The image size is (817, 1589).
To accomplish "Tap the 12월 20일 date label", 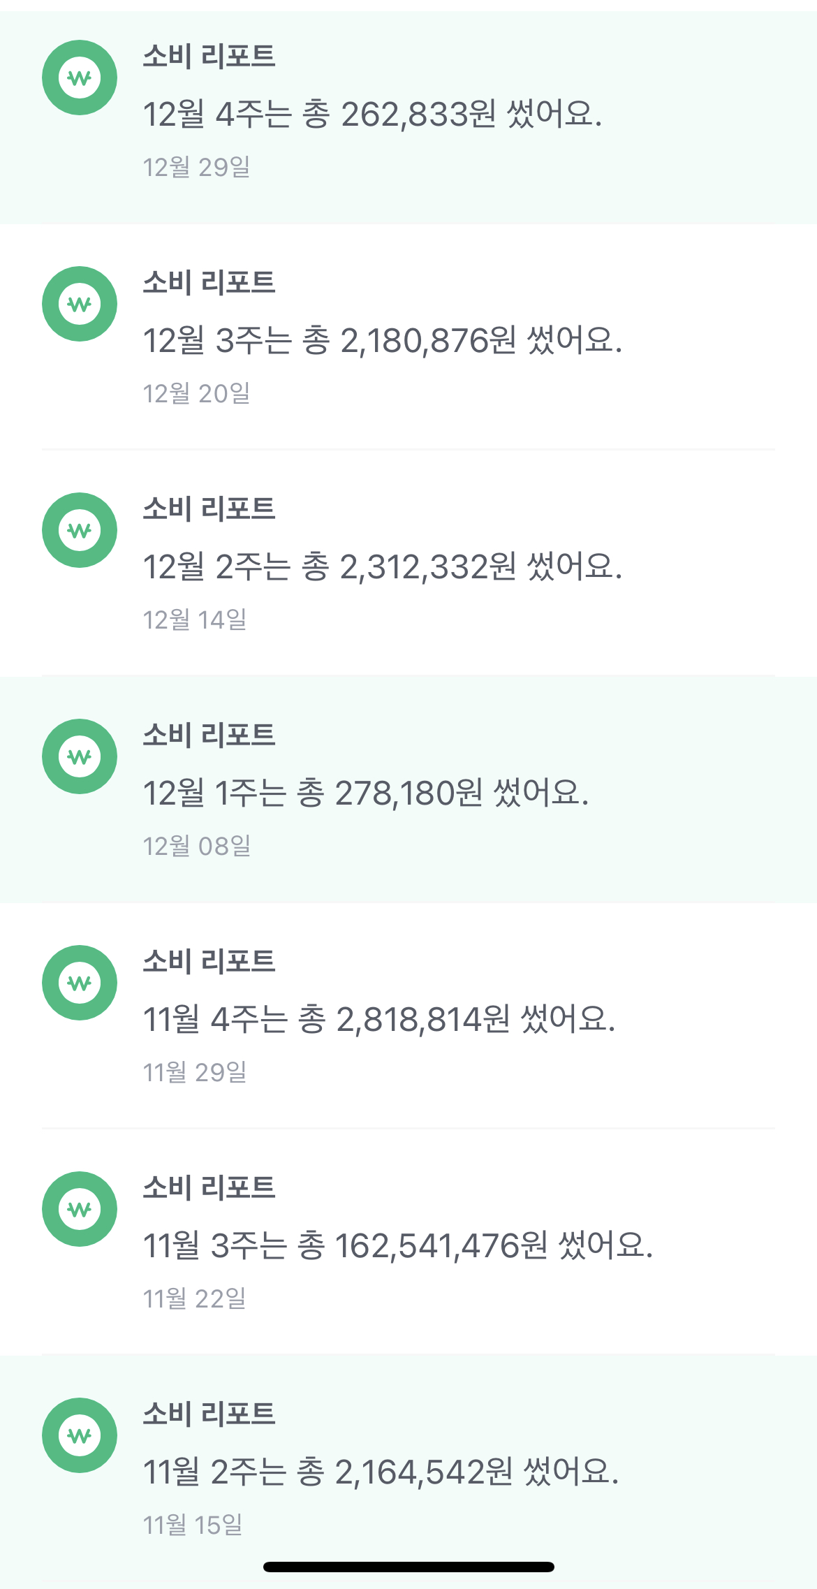I will coord(196,394).
